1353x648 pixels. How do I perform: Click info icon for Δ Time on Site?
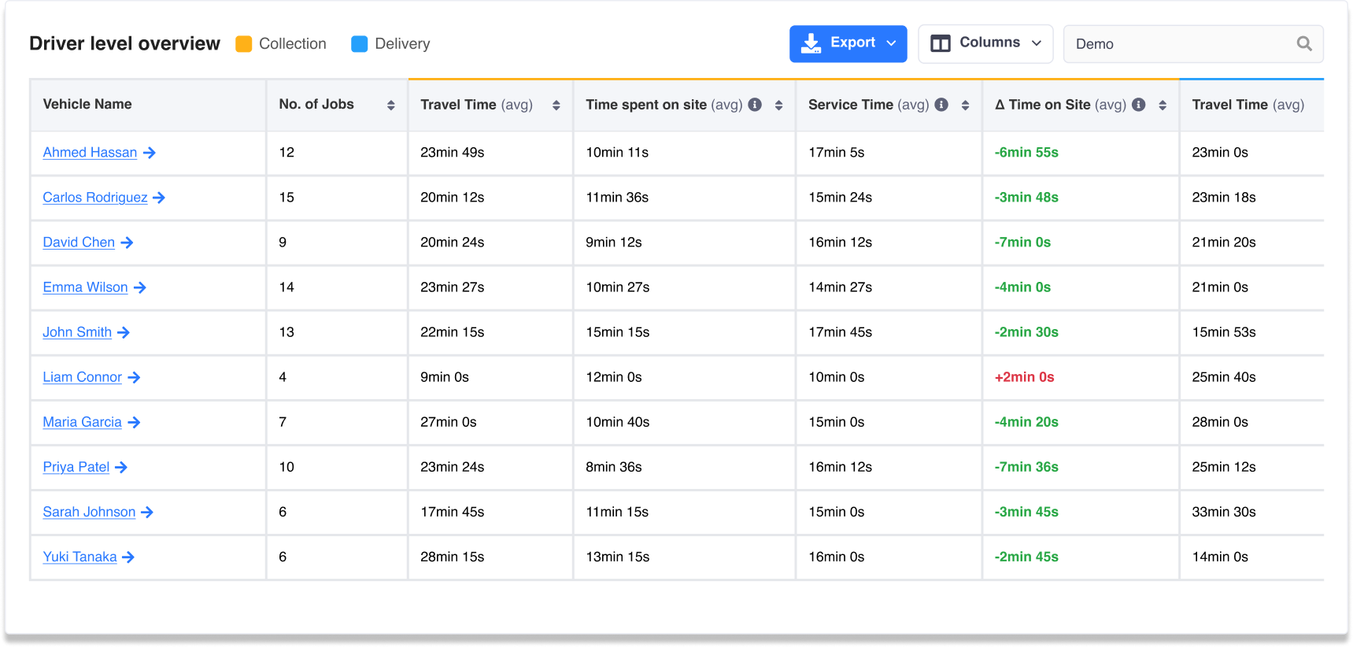tap(1139, 105)
